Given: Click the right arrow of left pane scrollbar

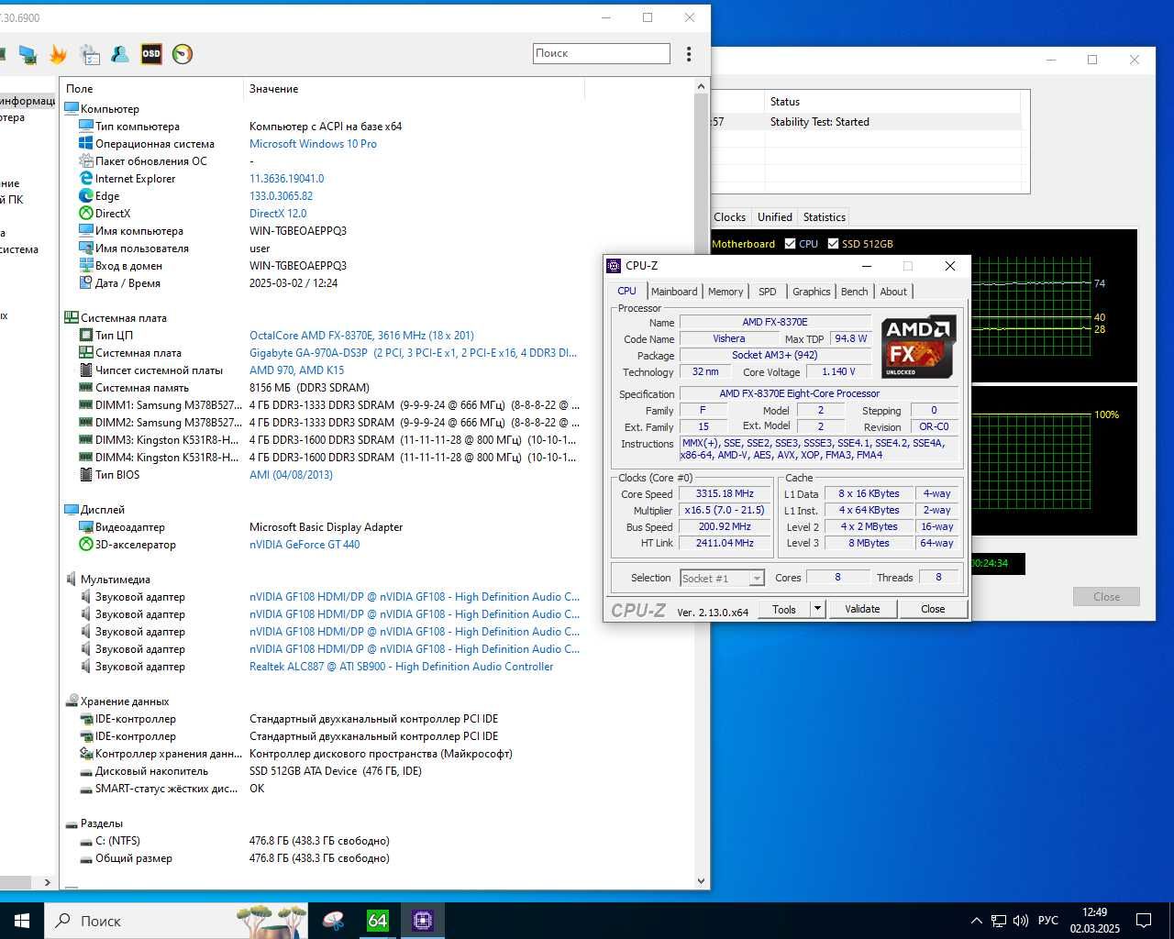Looking at the screenshot, I should (x=48, y=882).
